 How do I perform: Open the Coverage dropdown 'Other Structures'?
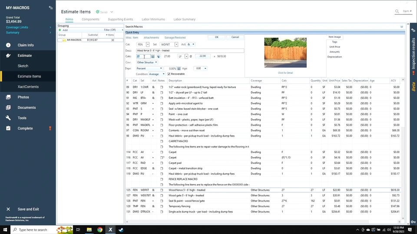click(147, 62)
